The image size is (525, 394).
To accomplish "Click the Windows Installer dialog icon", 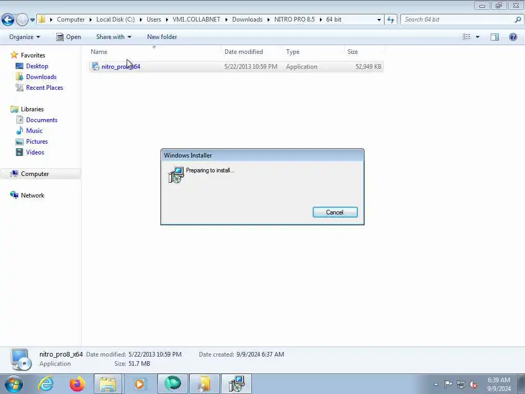I will (176, 174).
